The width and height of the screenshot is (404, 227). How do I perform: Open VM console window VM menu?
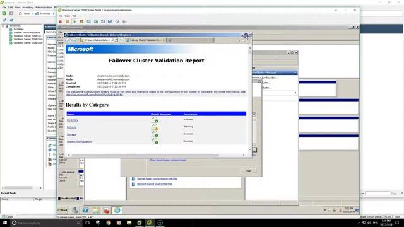click(74, 16)
